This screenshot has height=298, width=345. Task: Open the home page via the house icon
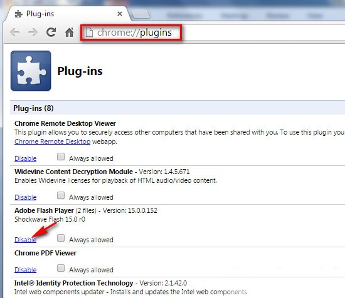click(x=69, y=33)
